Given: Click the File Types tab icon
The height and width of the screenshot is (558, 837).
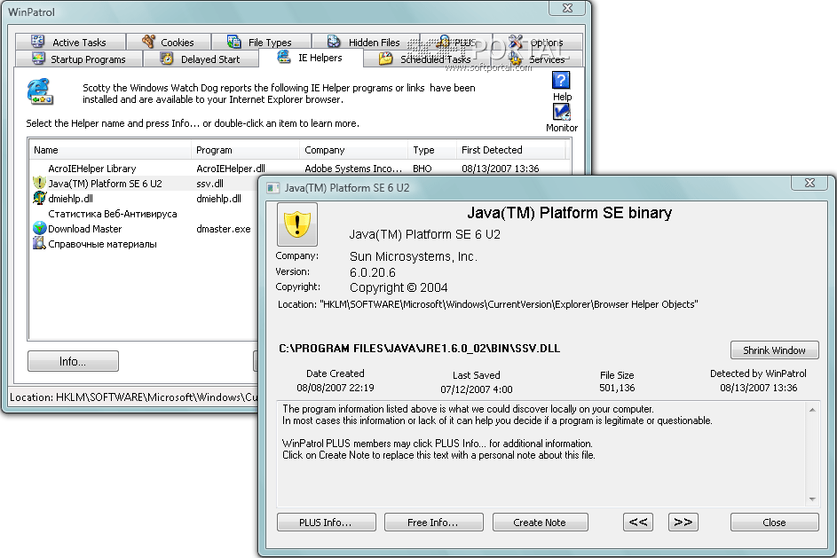Looking at the screenshot, I should point(234,42).
